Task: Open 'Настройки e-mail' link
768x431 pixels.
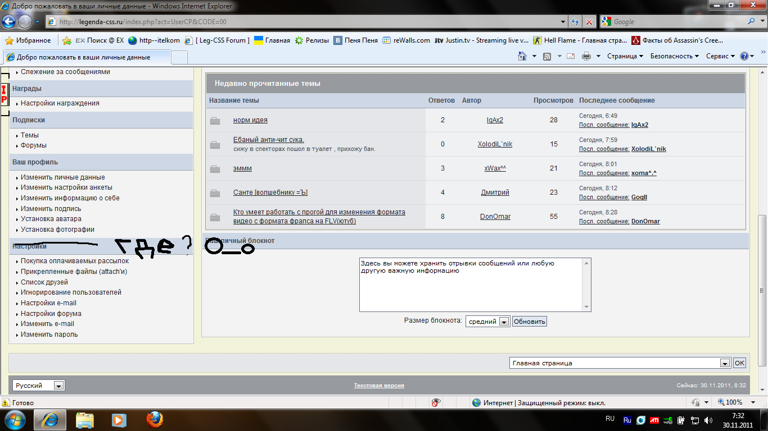Action: pos(48,303)
